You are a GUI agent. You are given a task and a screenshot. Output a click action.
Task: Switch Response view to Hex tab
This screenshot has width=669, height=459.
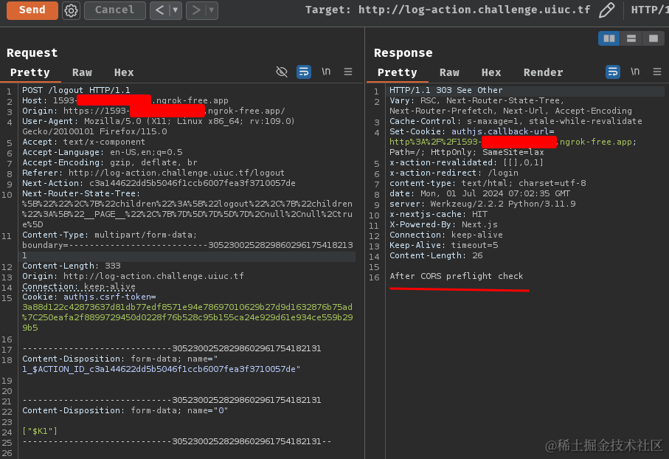point(491,72)
